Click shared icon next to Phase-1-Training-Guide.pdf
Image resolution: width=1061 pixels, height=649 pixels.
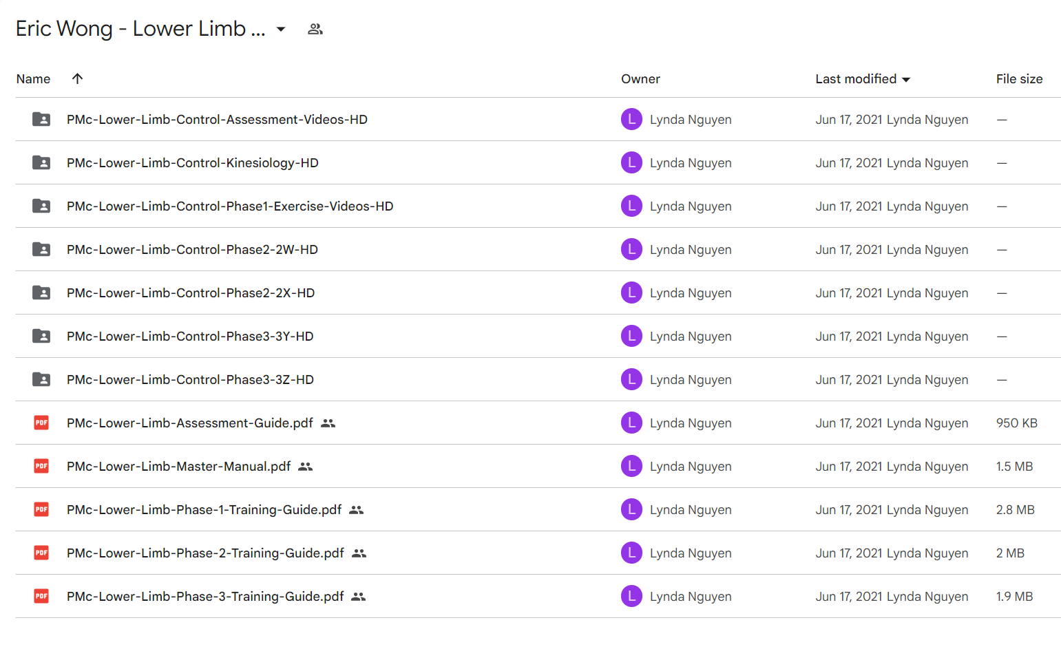tap(356, 510)
